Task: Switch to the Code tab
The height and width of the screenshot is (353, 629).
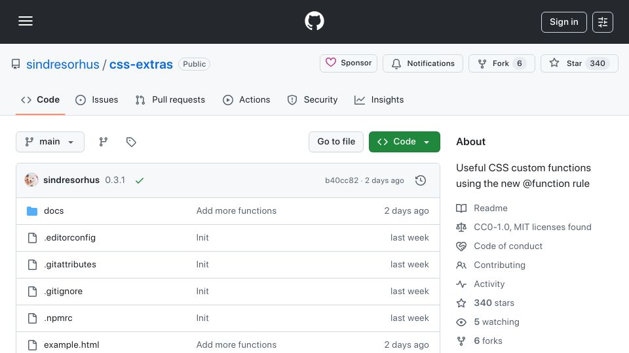Action: 40,99
